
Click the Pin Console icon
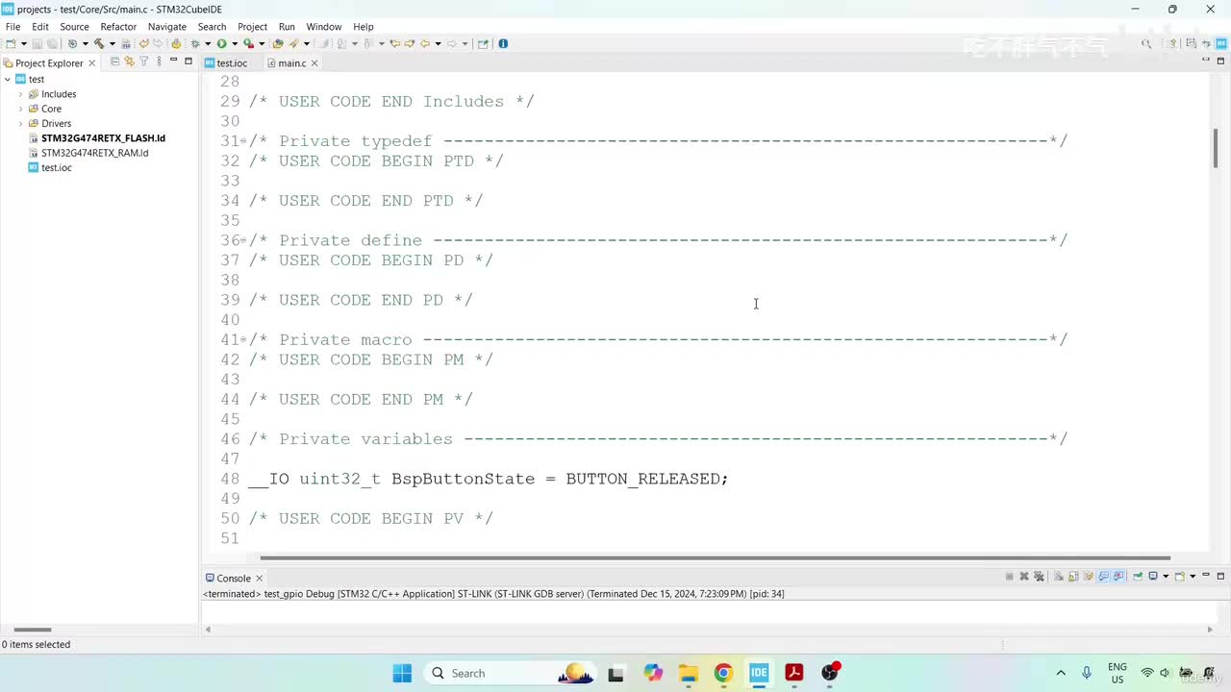1138,577
